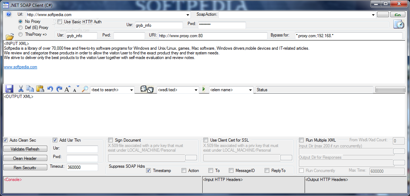Toggle the Timestamp suppress checkbox
The image size is (410, 196).
point(149,171)
